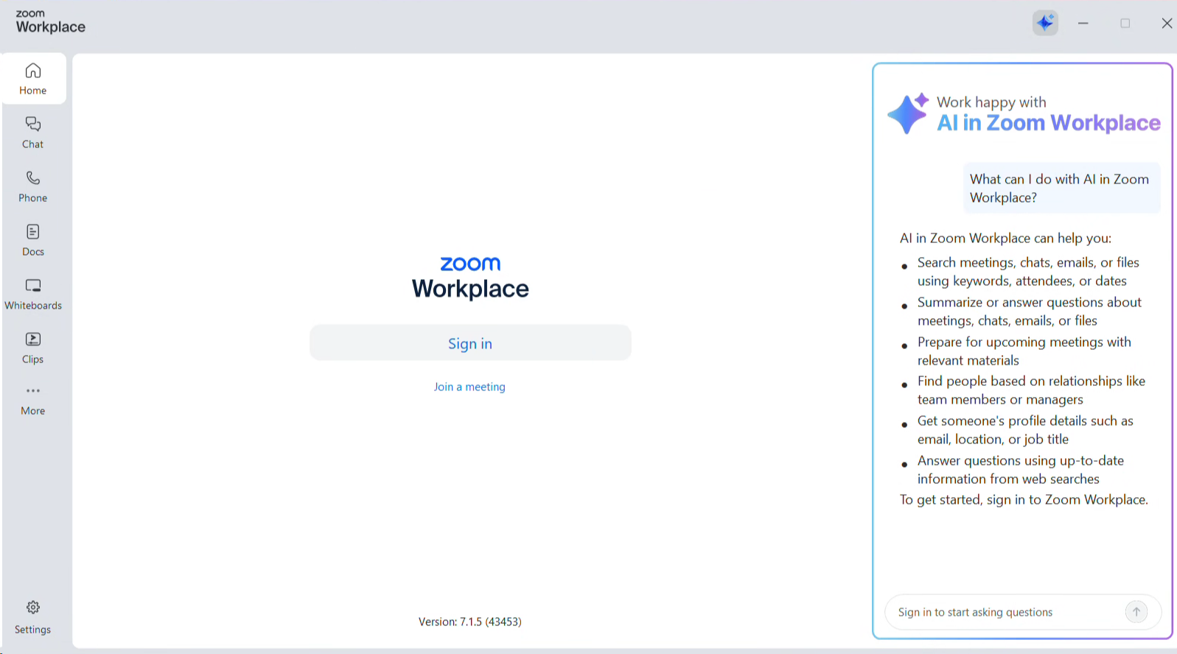
Task: Click the 'Work happy with' text
Action: click(x=991, y=102)
